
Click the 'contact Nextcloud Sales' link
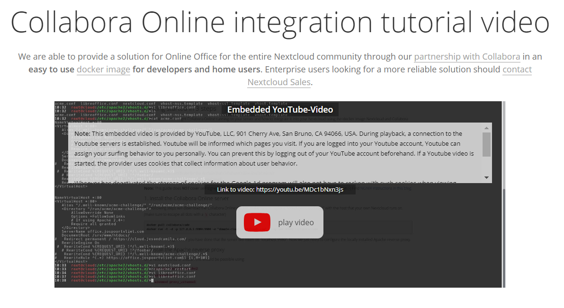(517, 70)
